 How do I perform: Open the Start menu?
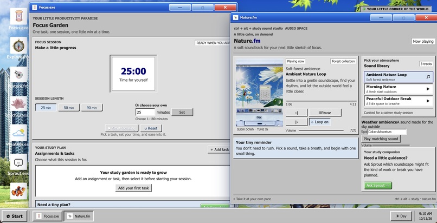pos(15,216)
